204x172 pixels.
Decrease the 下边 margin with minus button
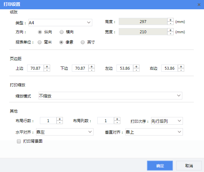click(x=92, y=70)
